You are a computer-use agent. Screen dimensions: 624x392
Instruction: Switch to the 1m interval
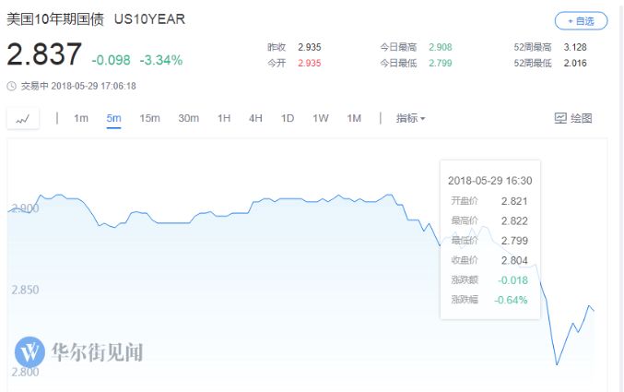pyautogui.click(x=81, y=118)
